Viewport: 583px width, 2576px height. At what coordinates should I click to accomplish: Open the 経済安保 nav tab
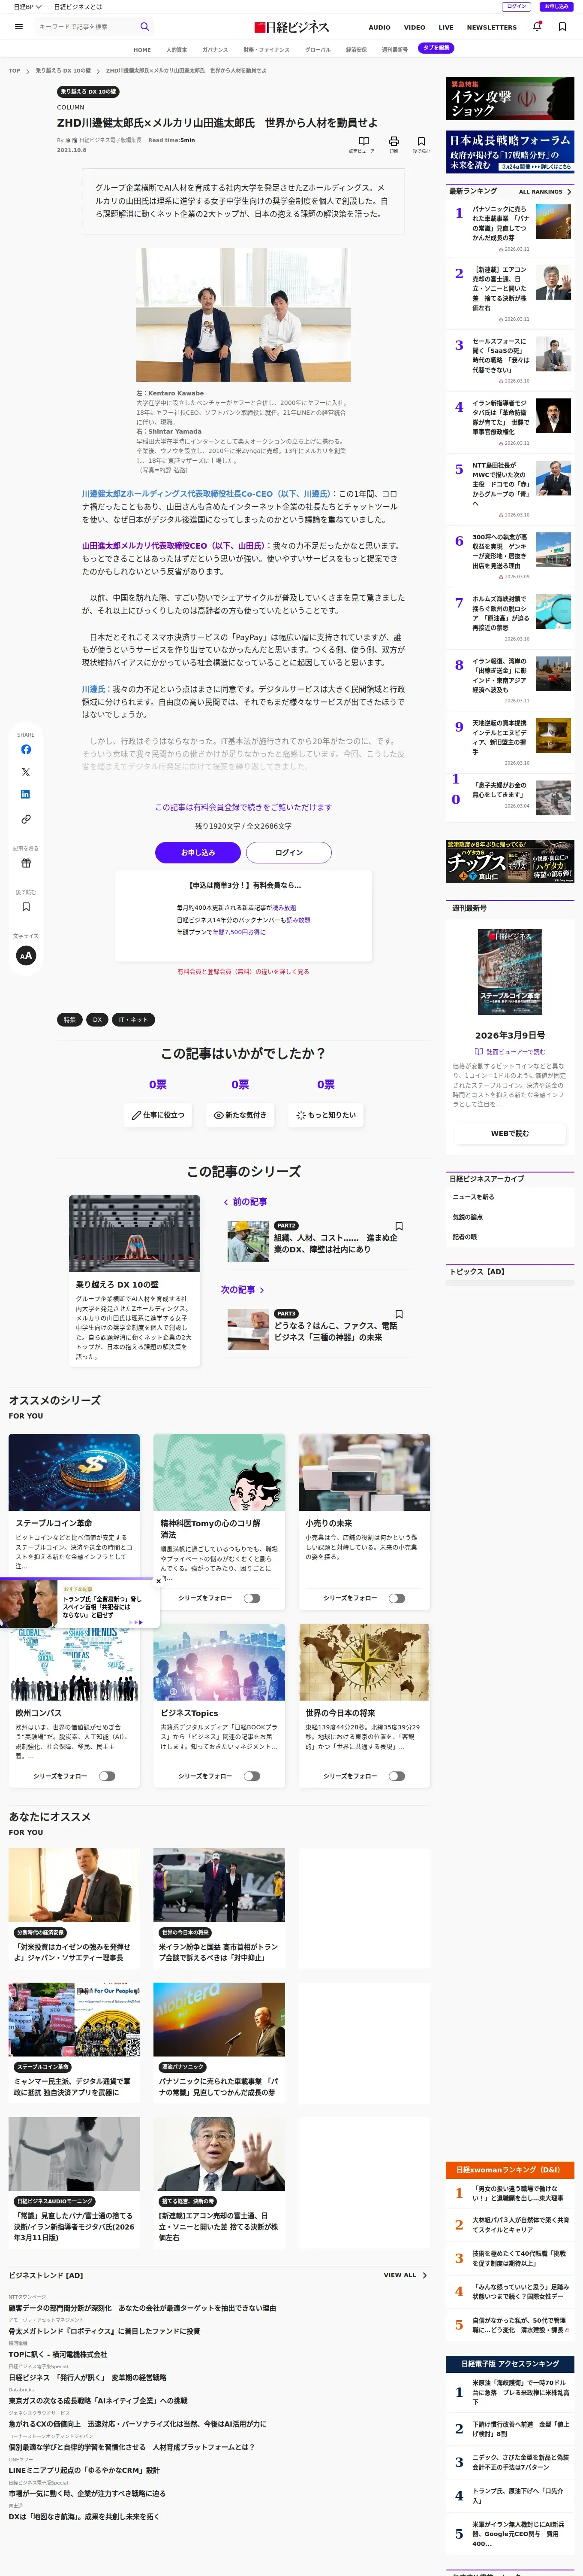tap(355, 49)
